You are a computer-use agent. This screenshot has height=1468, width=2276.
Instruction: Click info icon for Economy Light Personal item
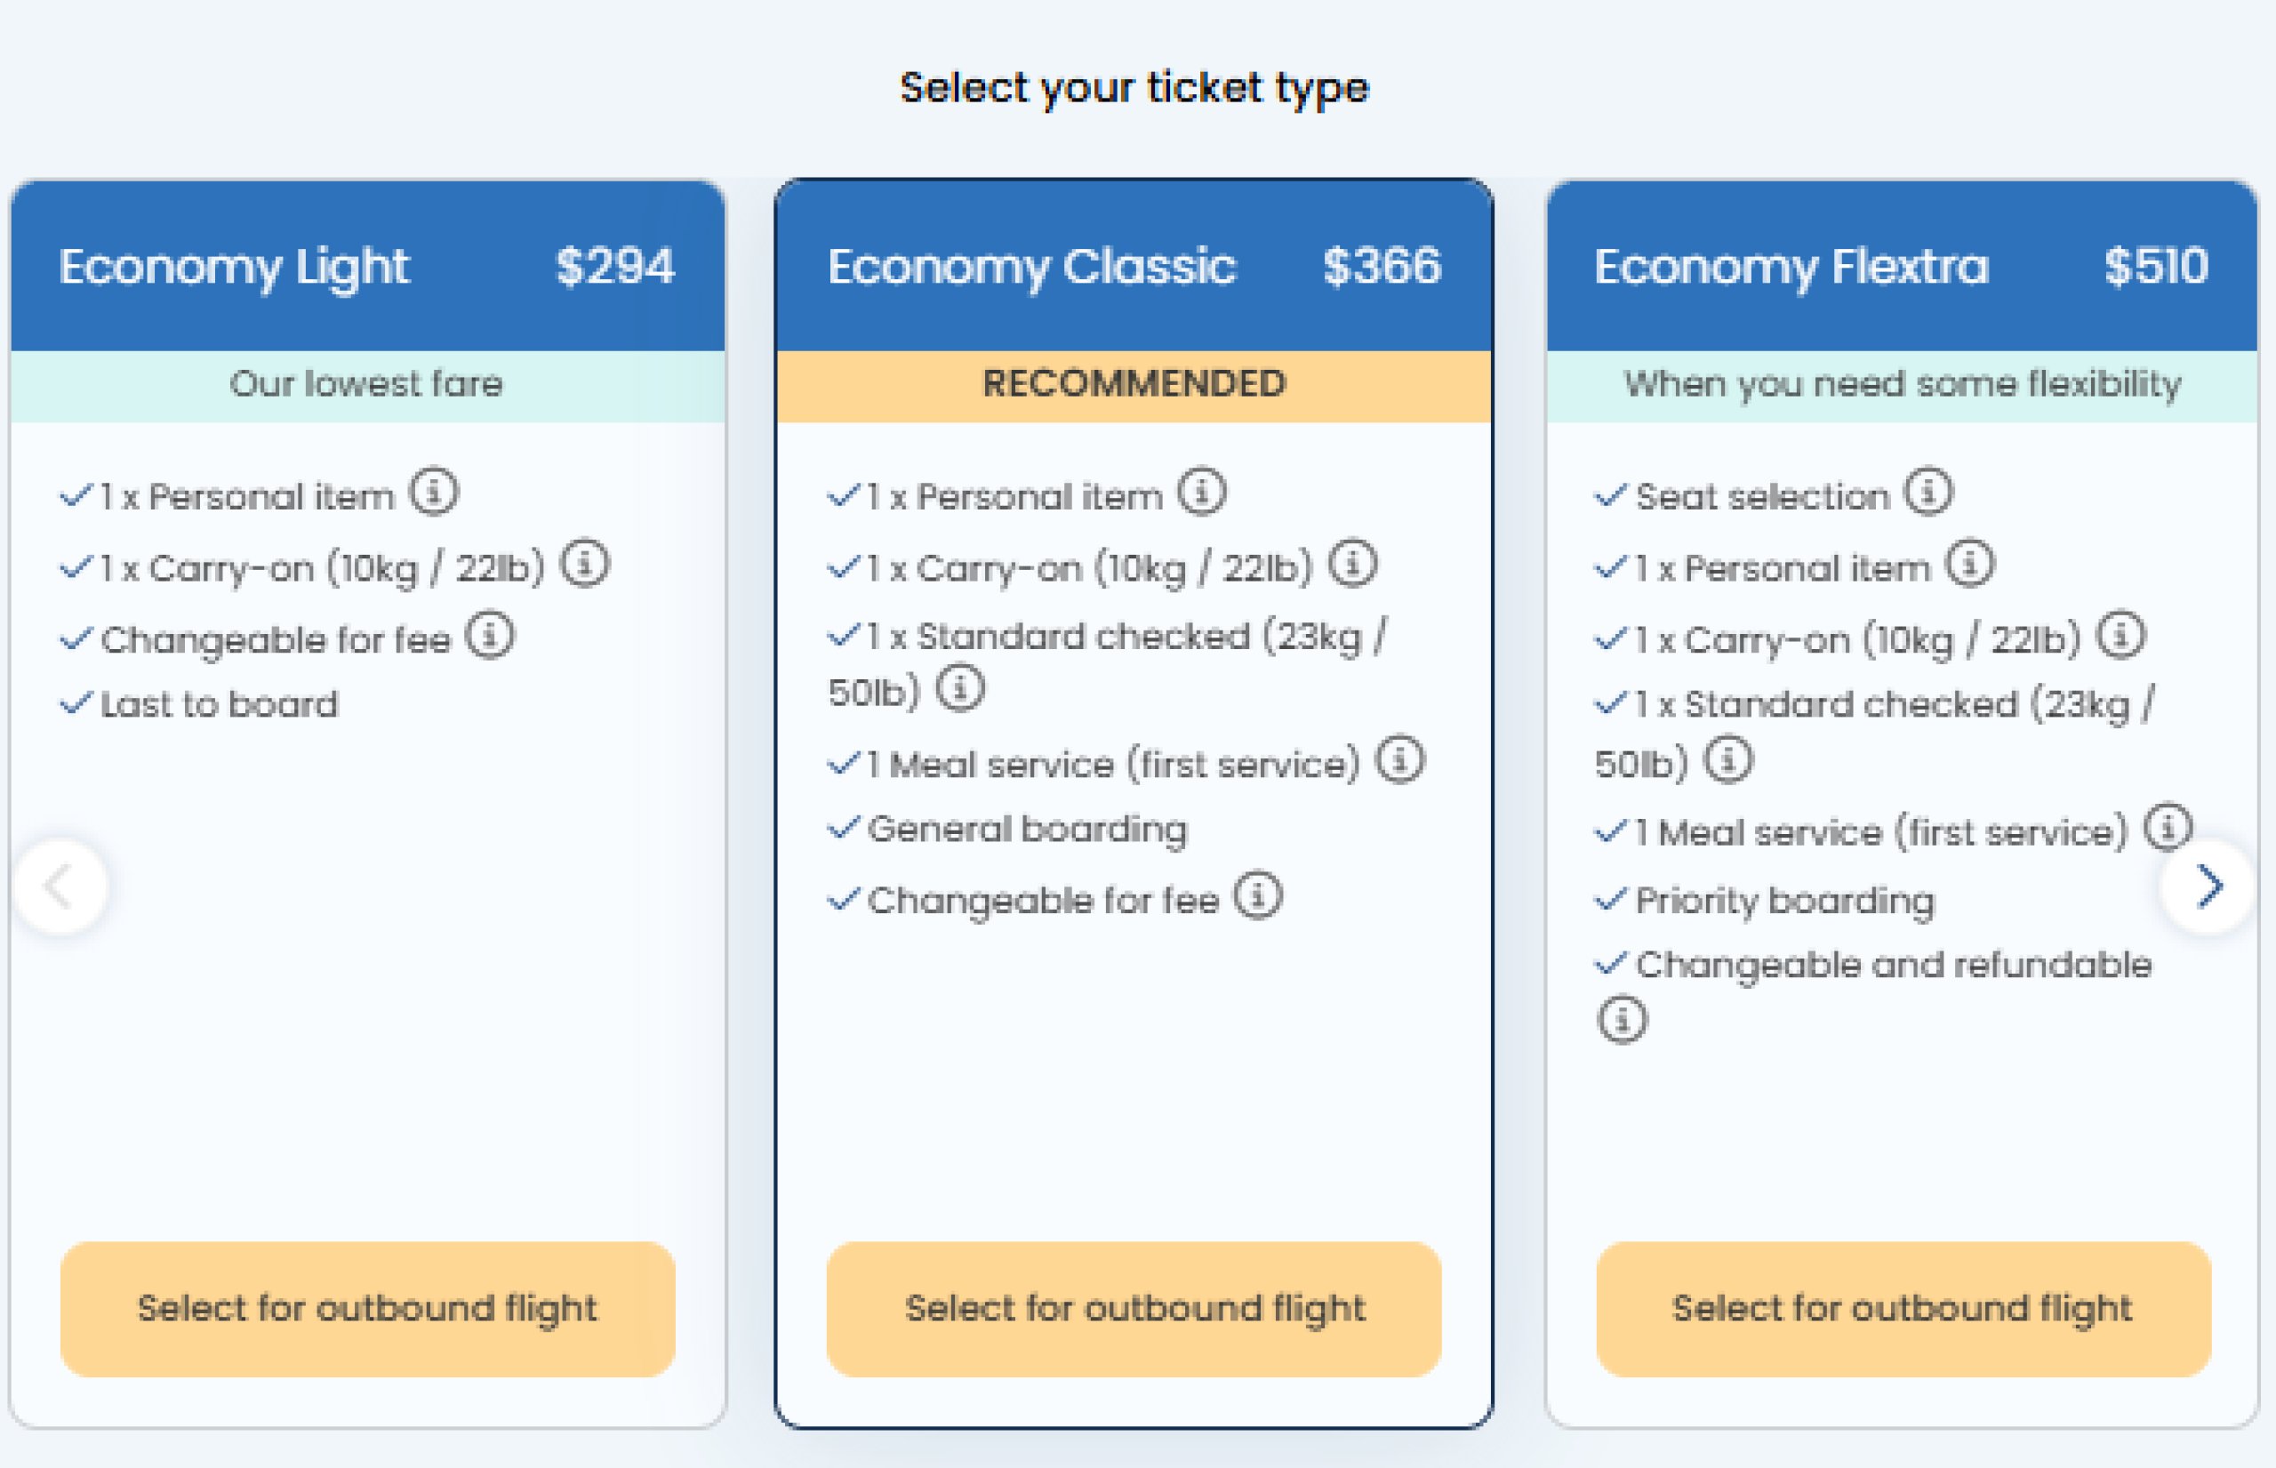pos(434,493)
